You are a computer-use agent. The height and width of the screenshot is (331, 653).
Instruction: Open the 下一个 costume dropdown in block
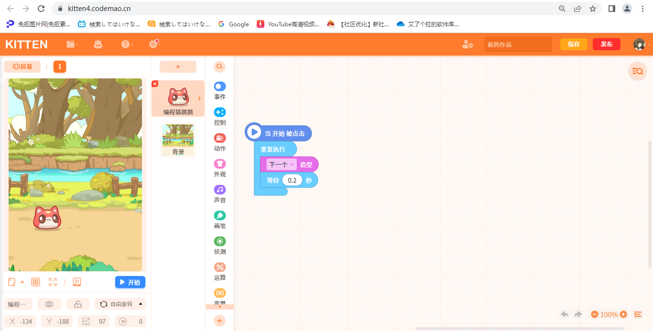pos(281,165)
